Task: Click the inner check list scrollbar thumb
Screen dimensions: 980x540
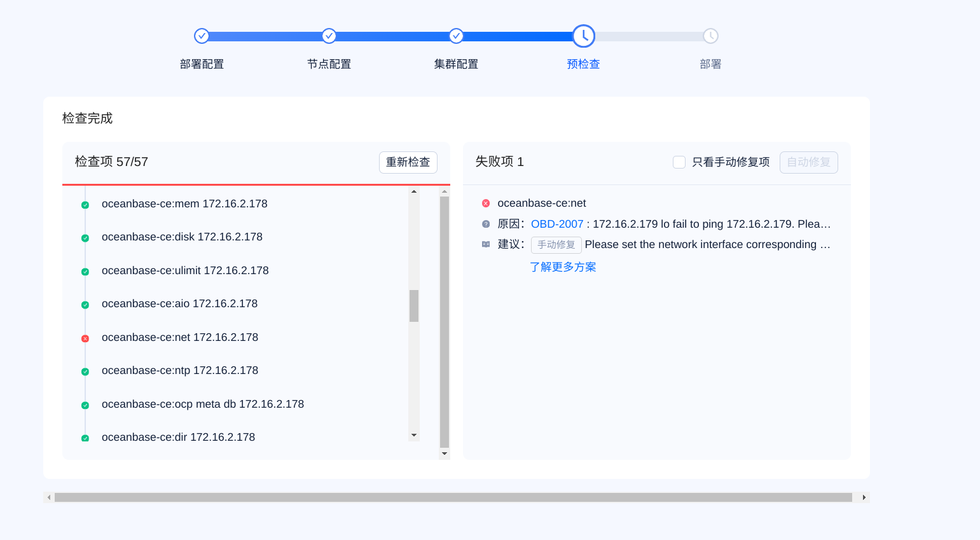Action: (x=414, y=306)
